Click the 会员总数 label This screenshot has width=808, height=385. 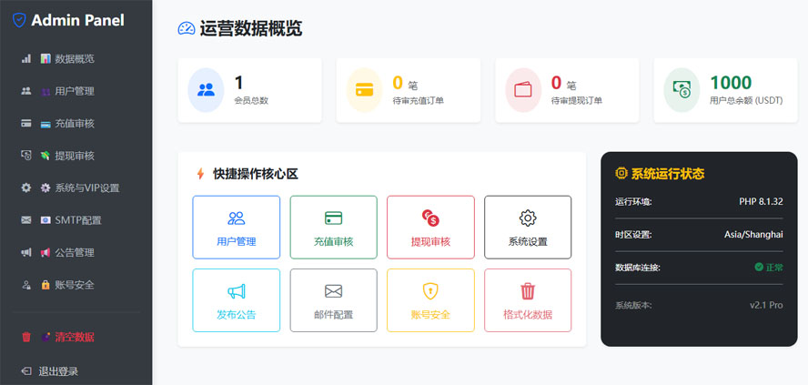click(251, 100)
